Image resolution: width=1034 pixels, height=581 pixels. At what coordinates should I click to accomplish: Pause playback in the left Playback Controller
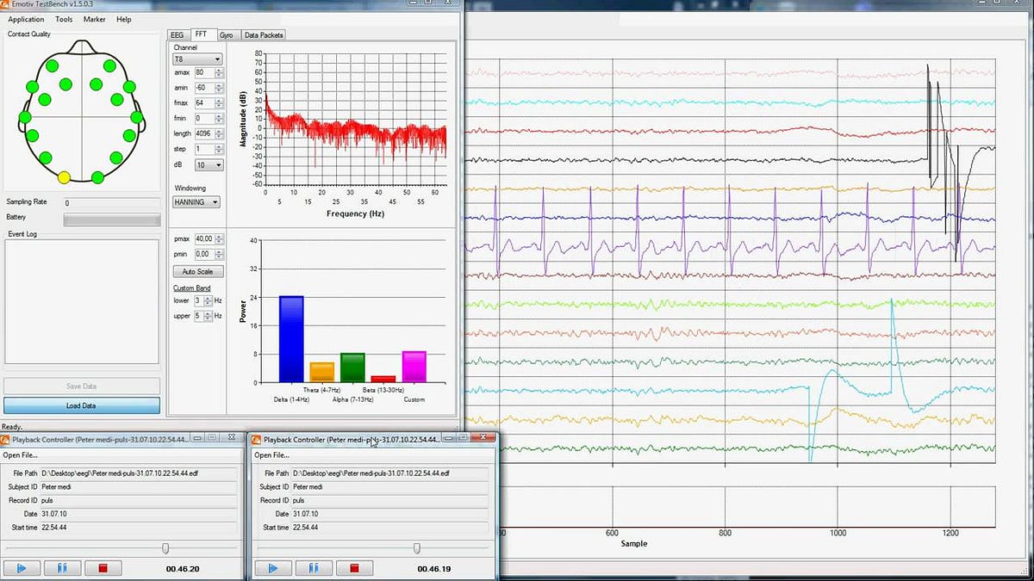point(62,568)
